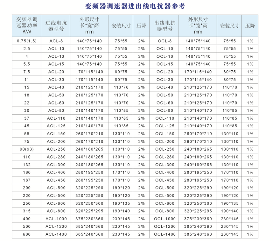
Task: Click the power value 315
Action: pyautogui.click(x=27, y=211)
